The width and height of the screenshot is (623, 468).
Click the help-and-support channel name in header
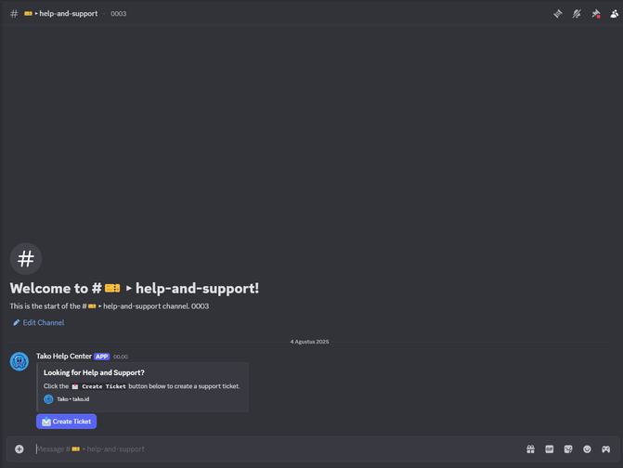pyautogui.click(x=69, y=14)
